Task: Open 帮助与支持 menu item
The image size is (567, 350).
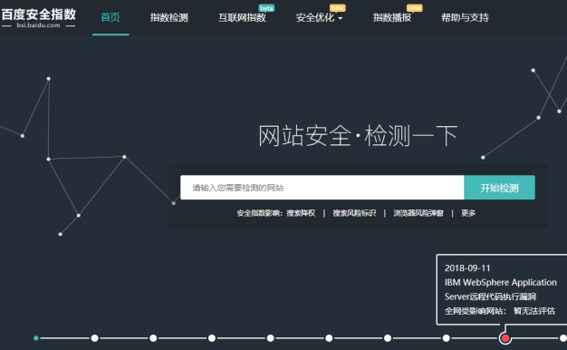Action: (x=465, y=17)
